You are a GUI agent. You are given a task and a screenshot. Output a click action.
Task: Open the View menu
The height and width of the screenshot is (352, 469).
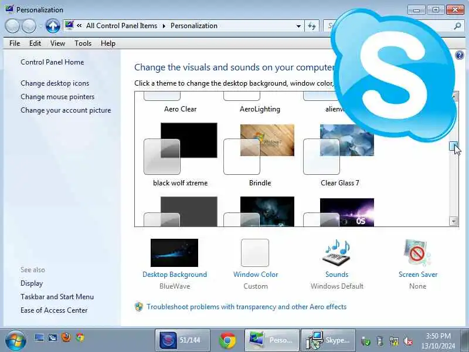click(x=57, y=43)
